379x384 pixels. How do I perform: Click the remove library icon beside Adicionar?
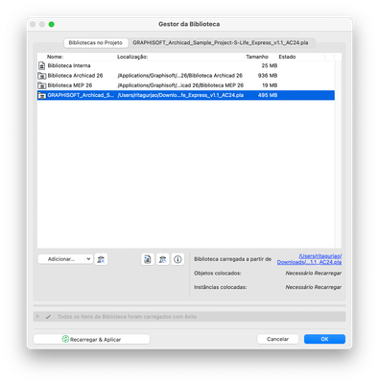click(101, 259)
